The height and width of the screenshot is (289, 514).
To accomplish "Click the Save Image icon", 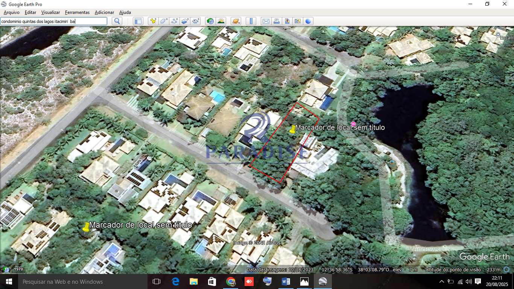I will pyautogui.click(x=287, y=21).
